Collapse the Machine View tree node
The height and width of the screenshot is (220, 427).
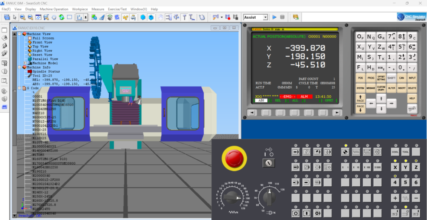click(x=19, y=34)
